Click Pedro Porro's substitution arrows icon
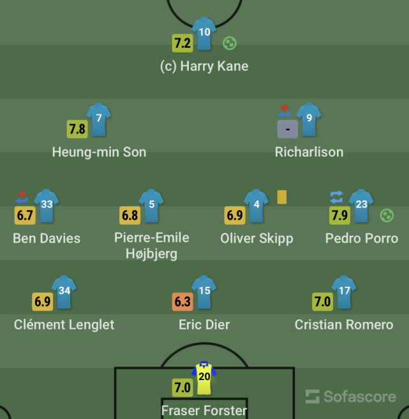The image size is (409, 419). 336,197
